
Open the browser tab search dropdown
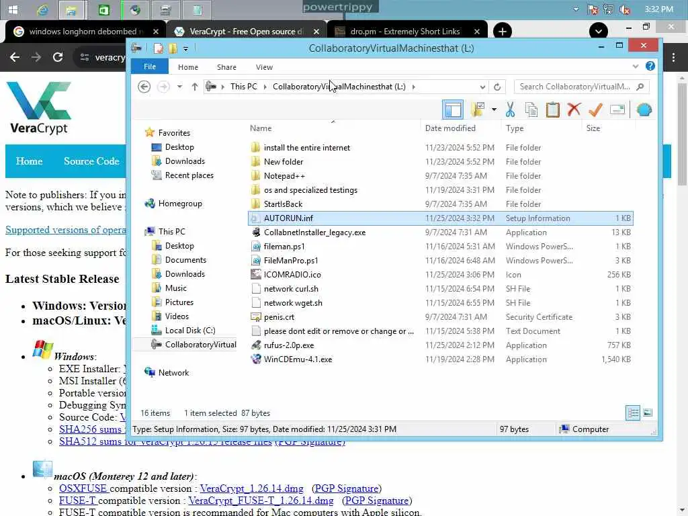pyautogui.click(x=598, y=31)
